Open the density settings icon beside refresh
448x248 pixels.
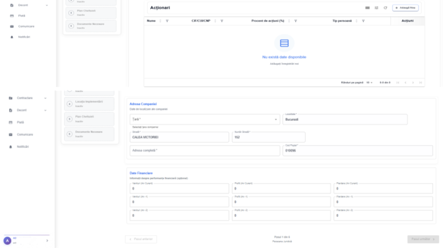click(376, 8)
